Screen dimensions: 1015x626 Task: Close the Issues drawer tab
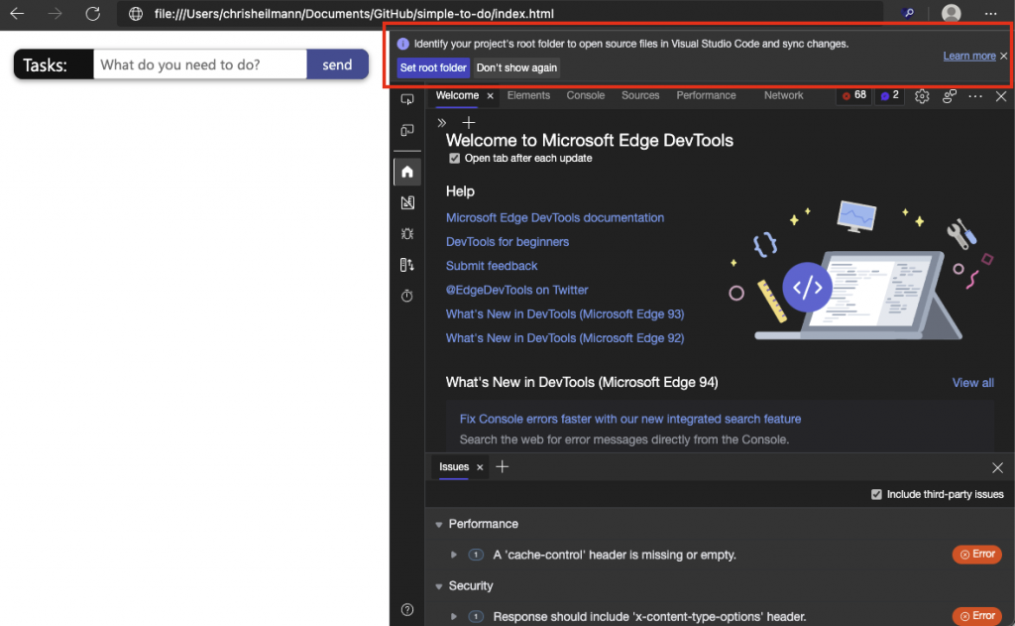coord(480,467)
